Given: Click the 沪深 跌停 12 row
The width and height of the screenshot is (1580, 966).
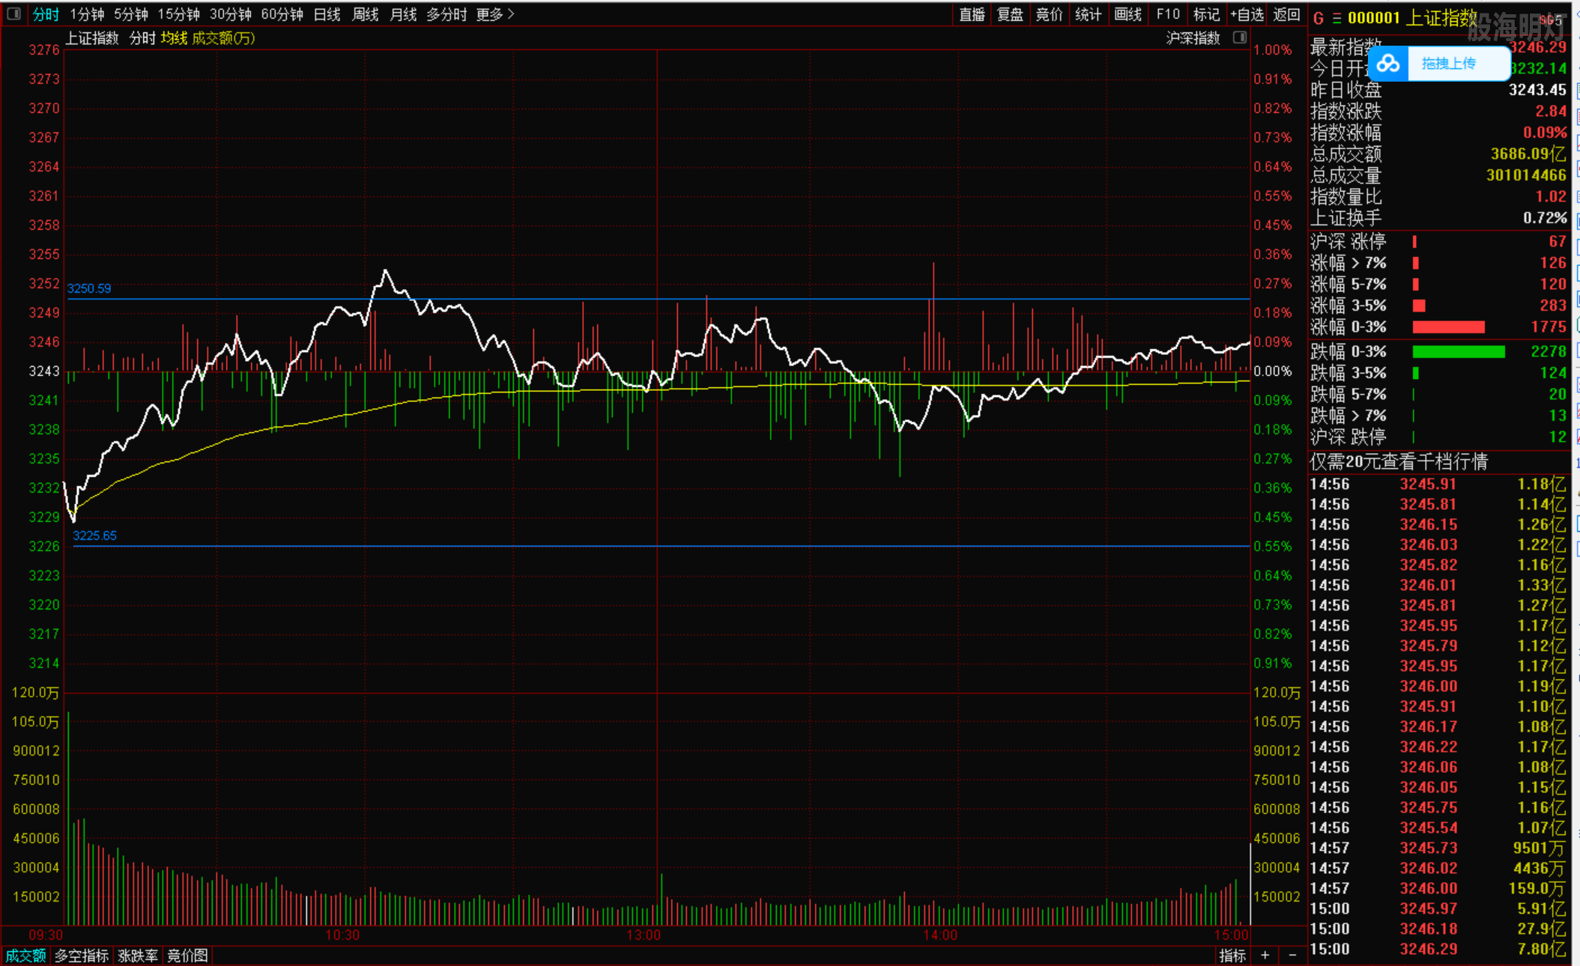Looking at the screenshot, I should click(x=1438, y=437).
